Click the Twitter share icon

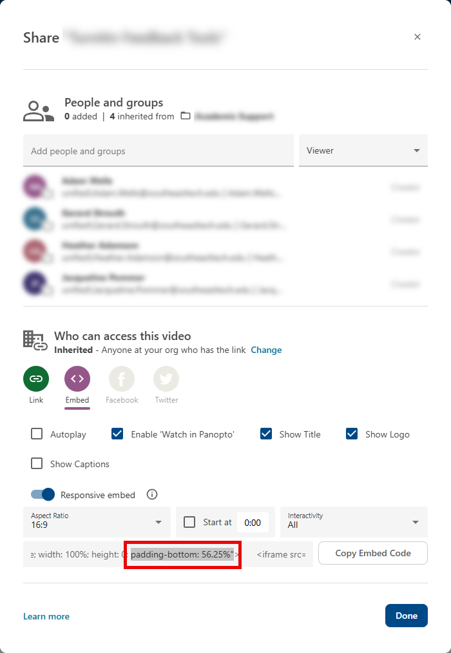166,379
